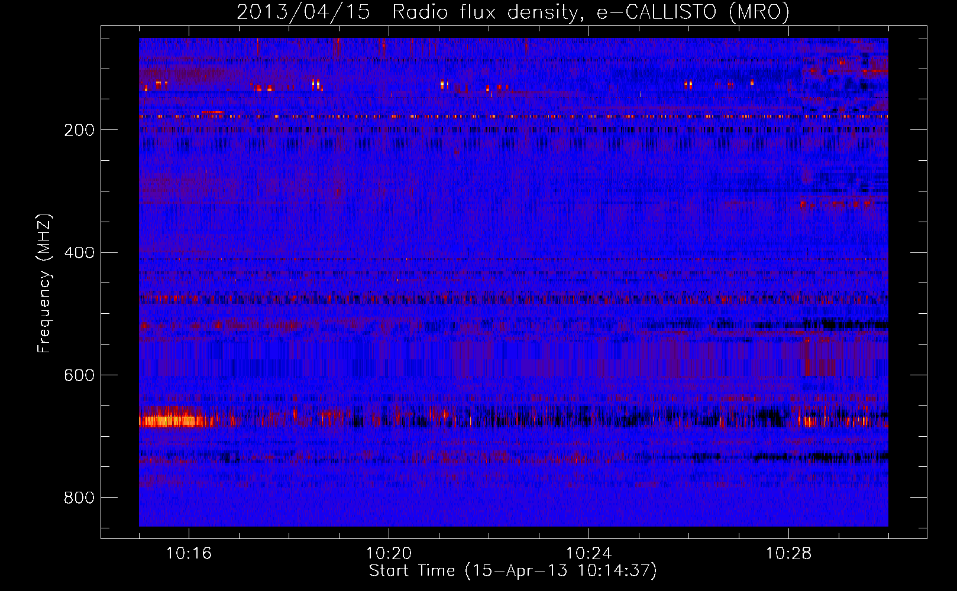Image resolution: width=957 pixels, height=591 pixels.
Task: Select the 200 frequency tick label
Action: tap(79, 130)
